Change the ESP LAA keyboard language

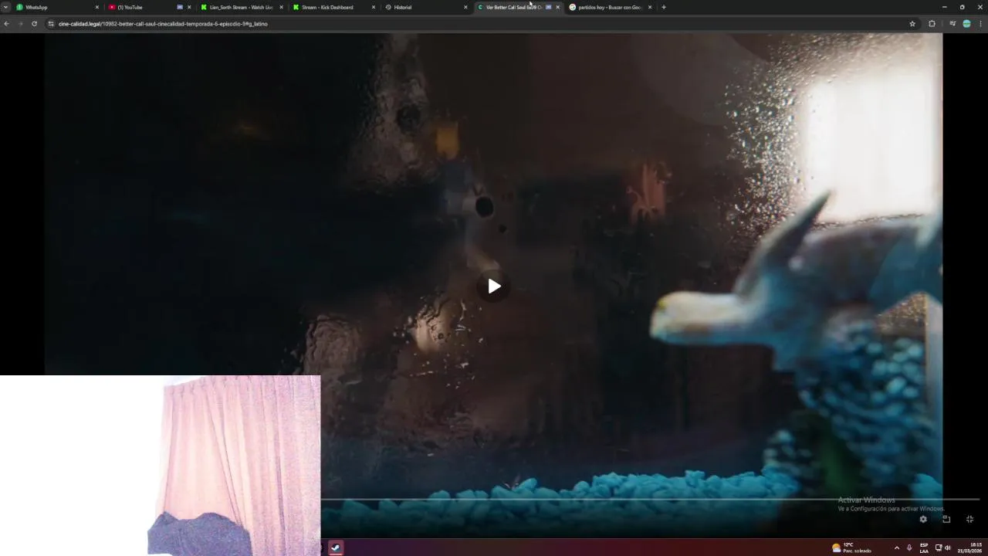[924, 548]
